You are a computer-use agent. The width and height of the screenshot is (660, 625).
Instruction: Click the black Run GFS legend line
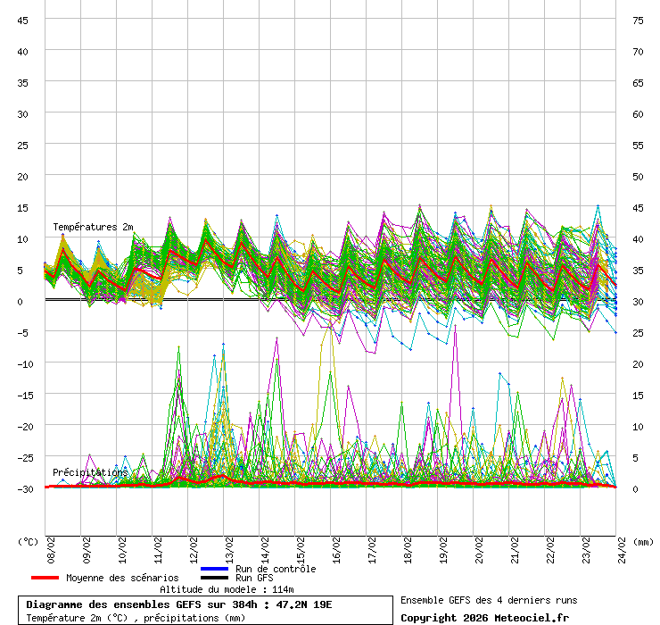pos(214,578)
